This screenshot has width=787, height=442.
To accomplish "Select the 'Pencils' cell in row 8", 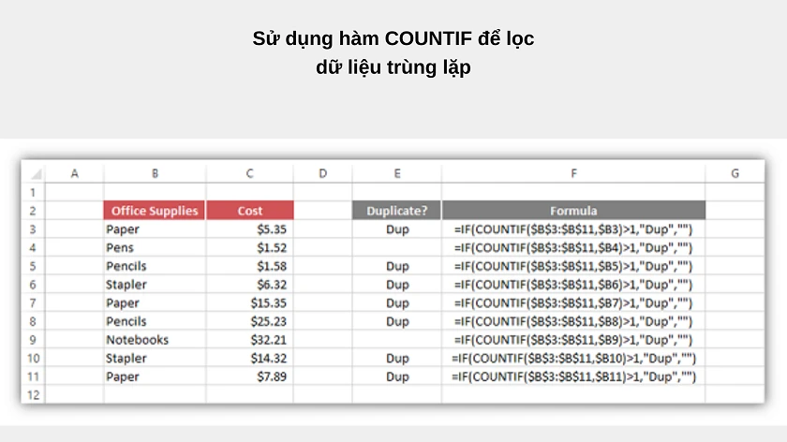I will coord(155,321).
